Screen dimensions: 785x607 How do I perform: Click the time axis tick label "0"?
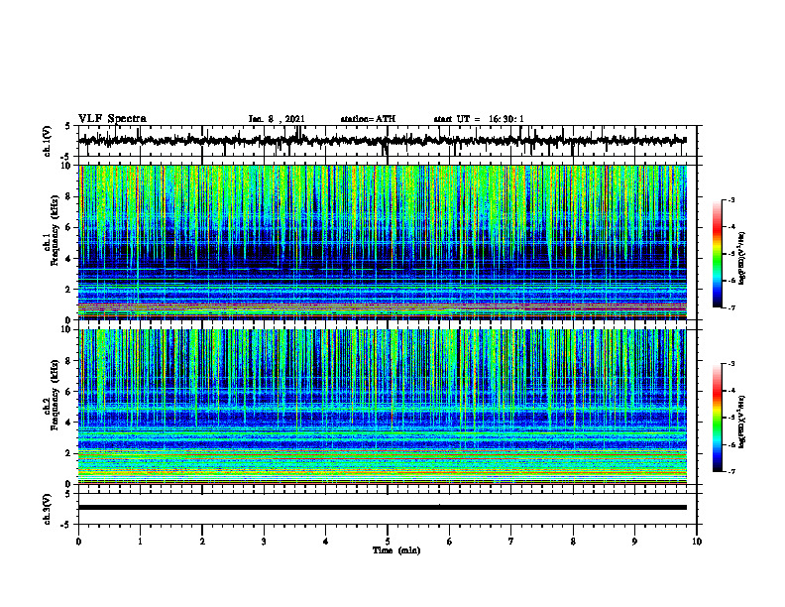78,542
